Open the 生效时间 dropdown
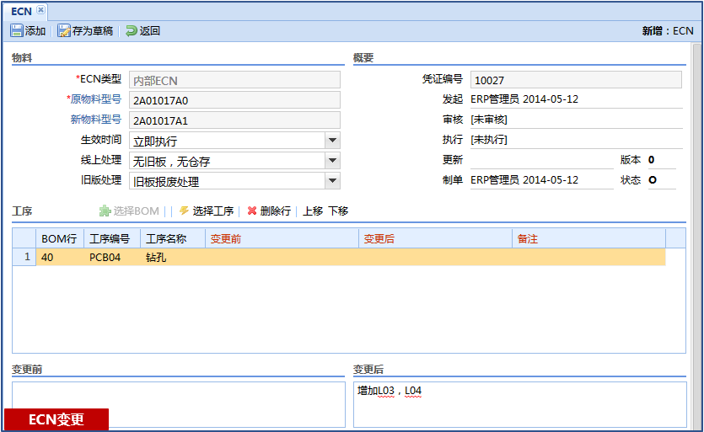This screenshot has height=432, width=704. pos(332,141)
